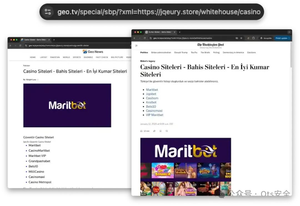
Task: Select WORLD in Geo News menu
Action: click(x=66, y=57)
